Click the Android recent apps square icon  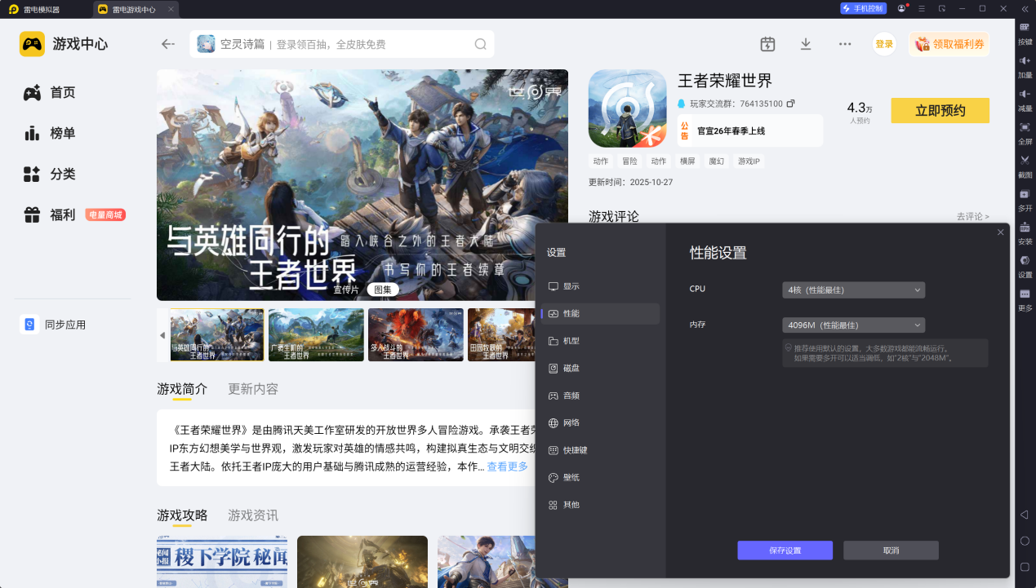click(x=1025, y=567)
